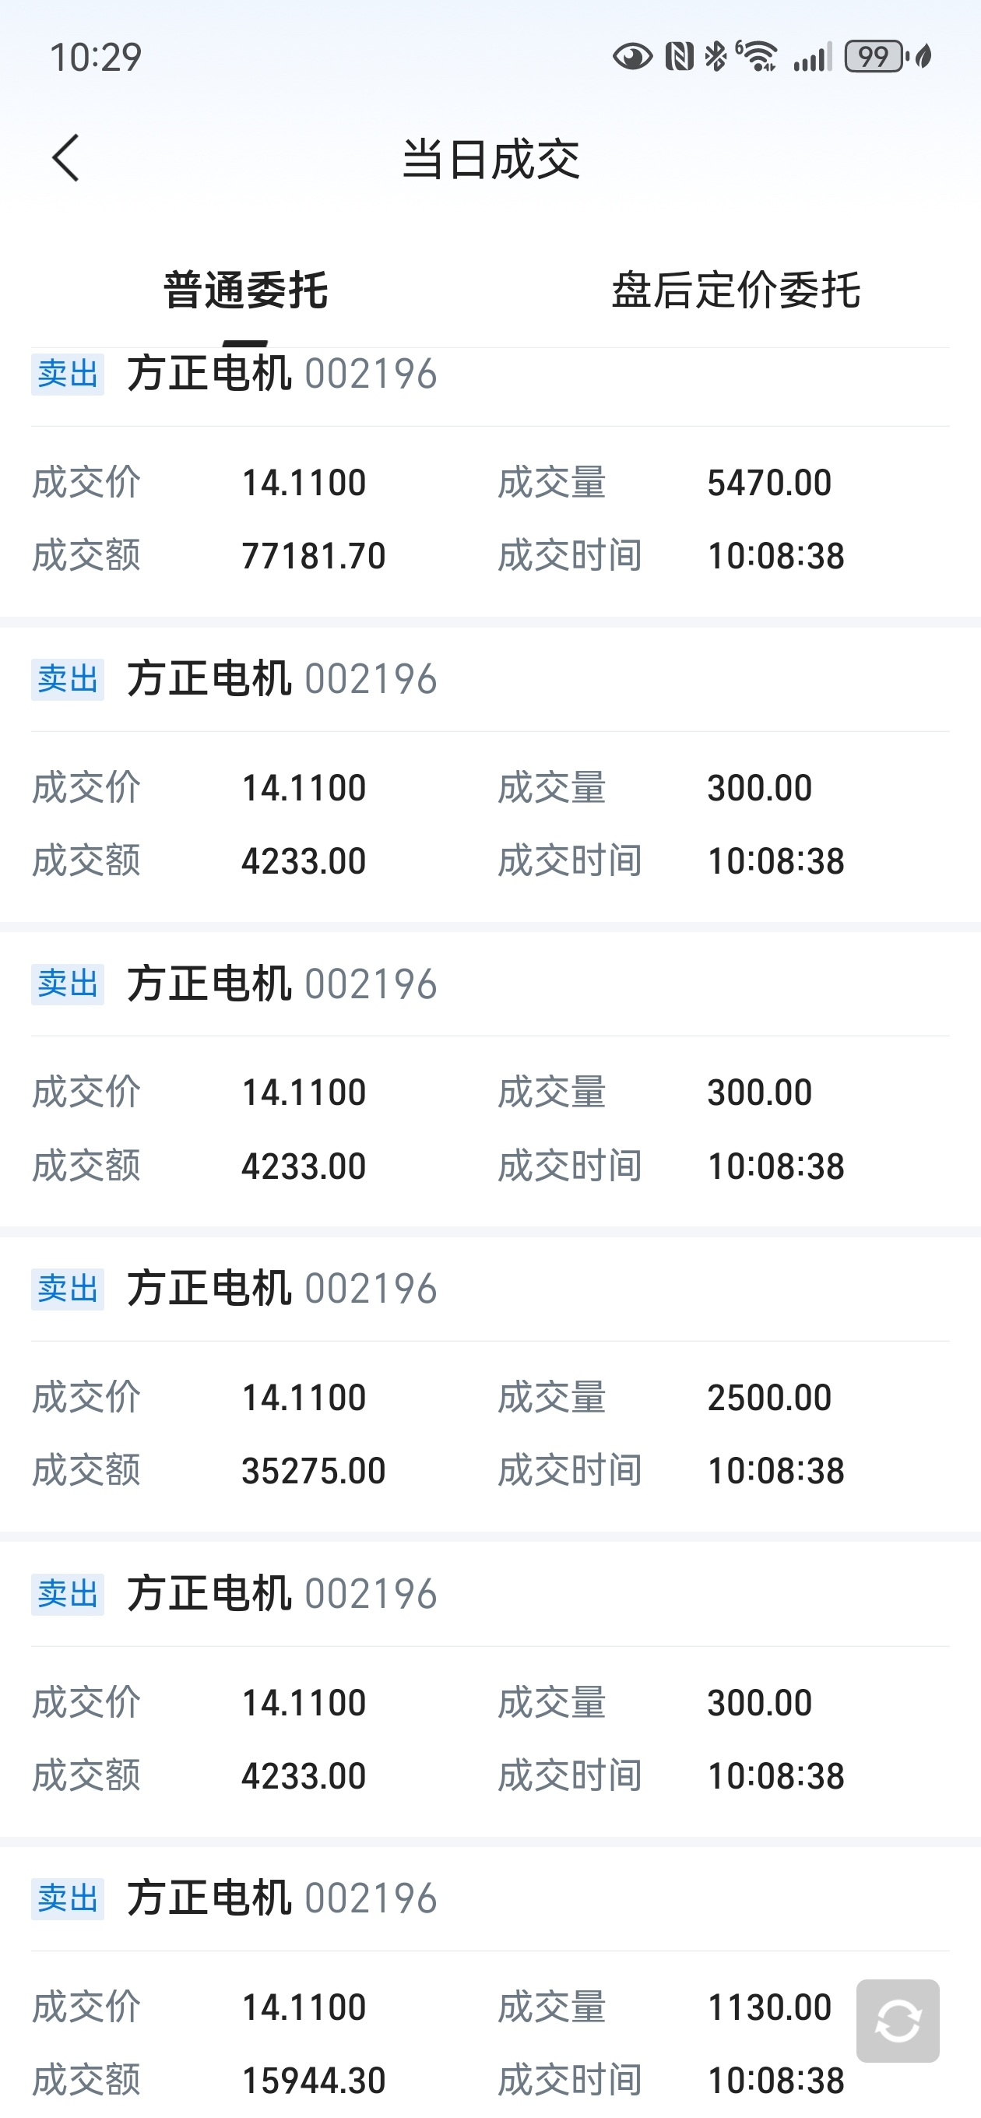Switch to 普通委托 tab

245,290
